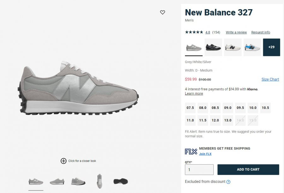Choose the white and black colorway shoe

click(233, 47)
